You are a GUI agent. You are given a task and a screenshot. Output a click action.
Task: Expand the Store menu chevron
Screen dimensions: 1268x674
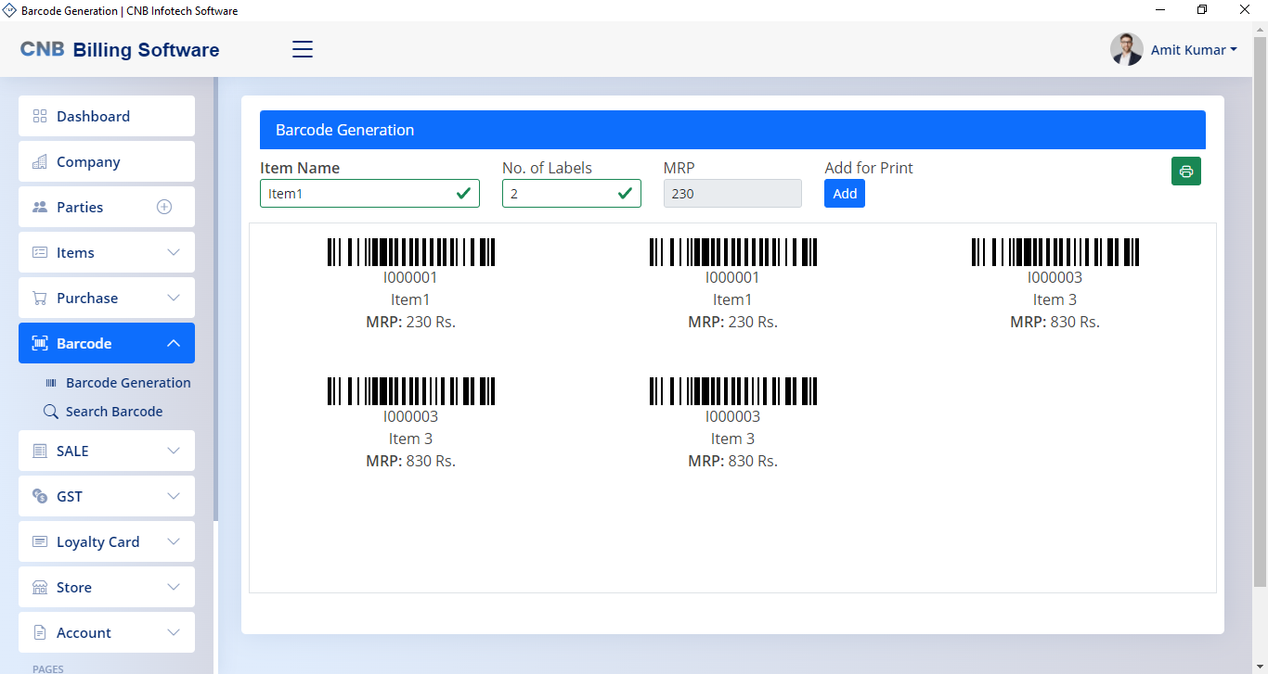pyautogui.click(x=174, y=587)
